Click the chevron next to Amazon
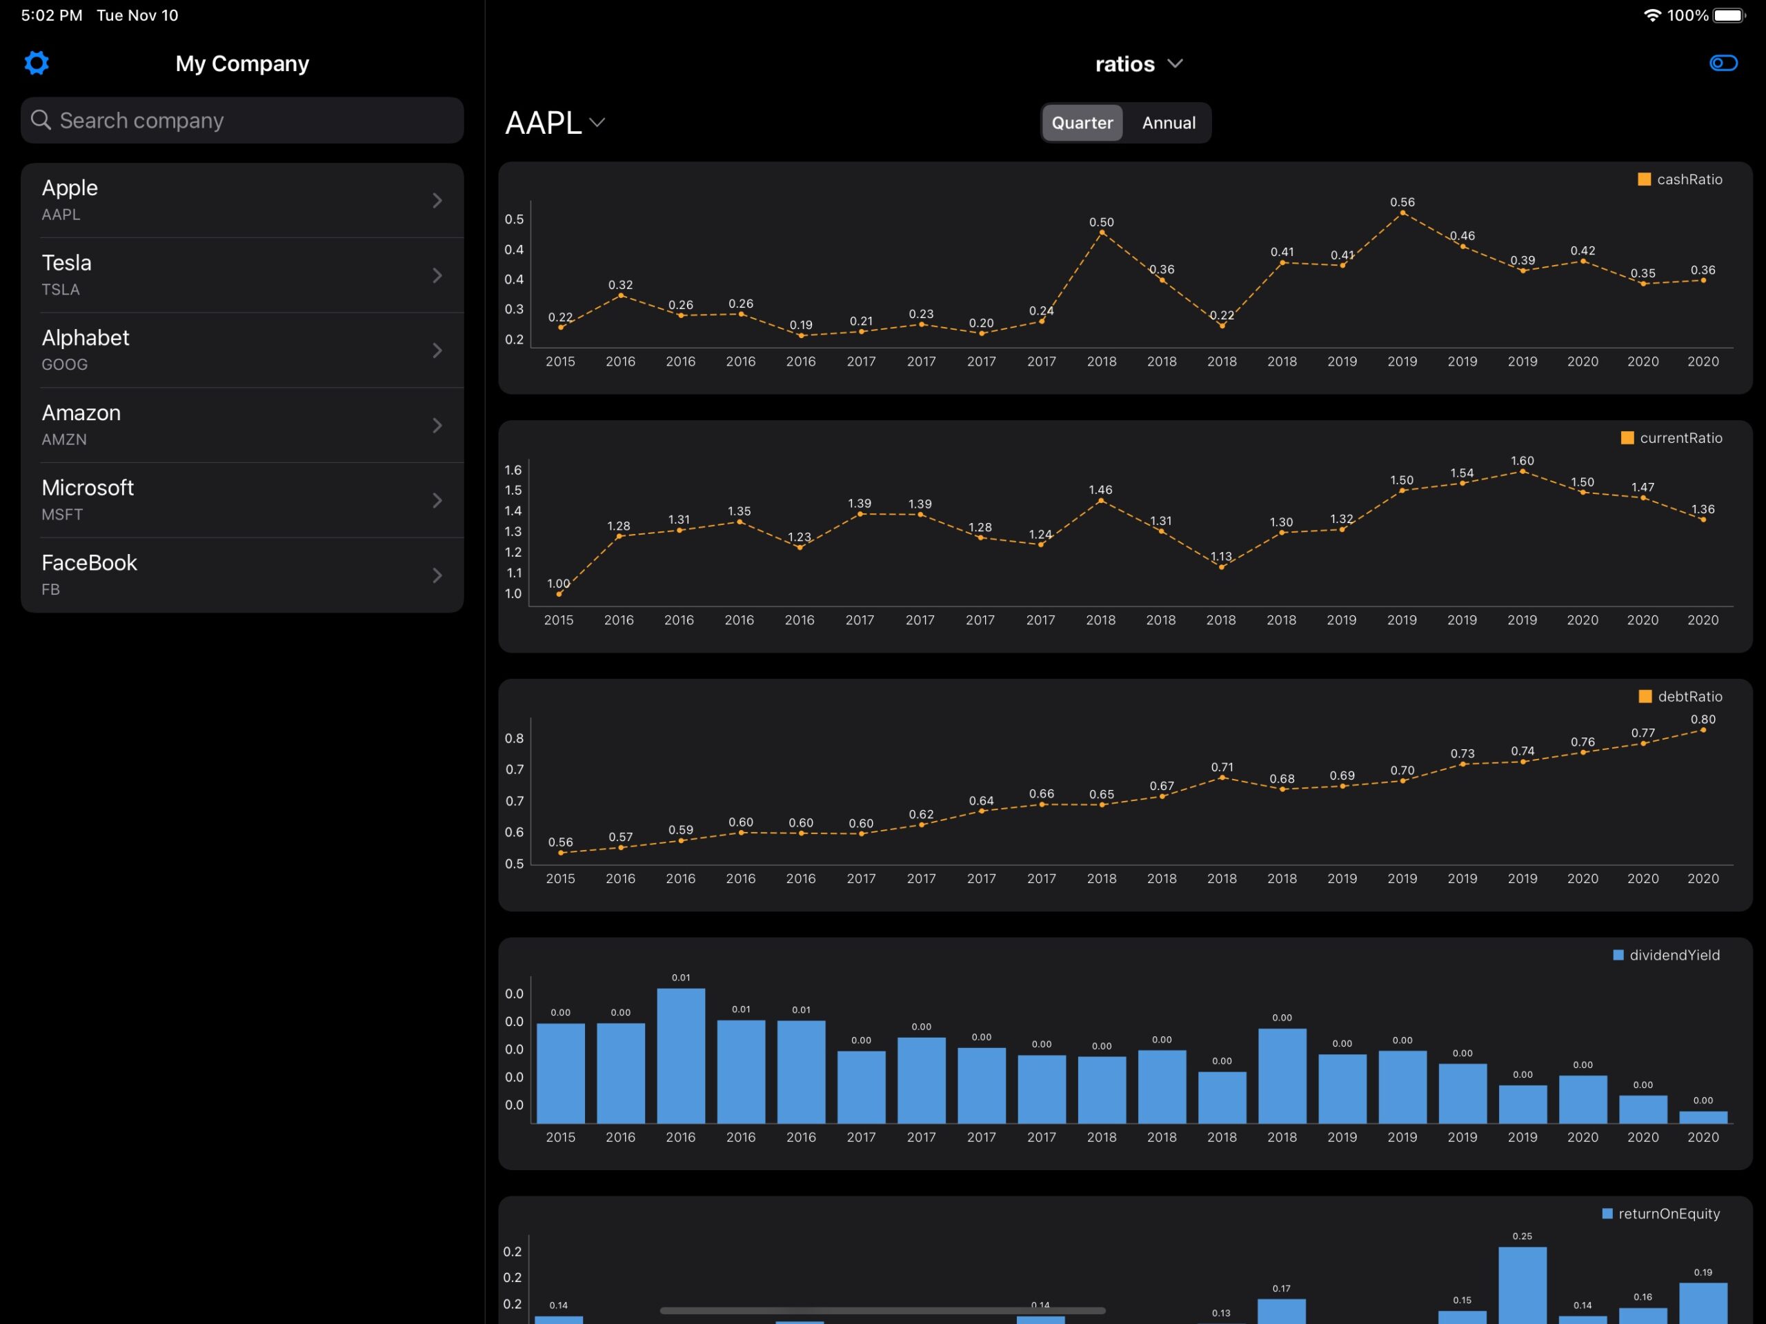 click(437, 426)
